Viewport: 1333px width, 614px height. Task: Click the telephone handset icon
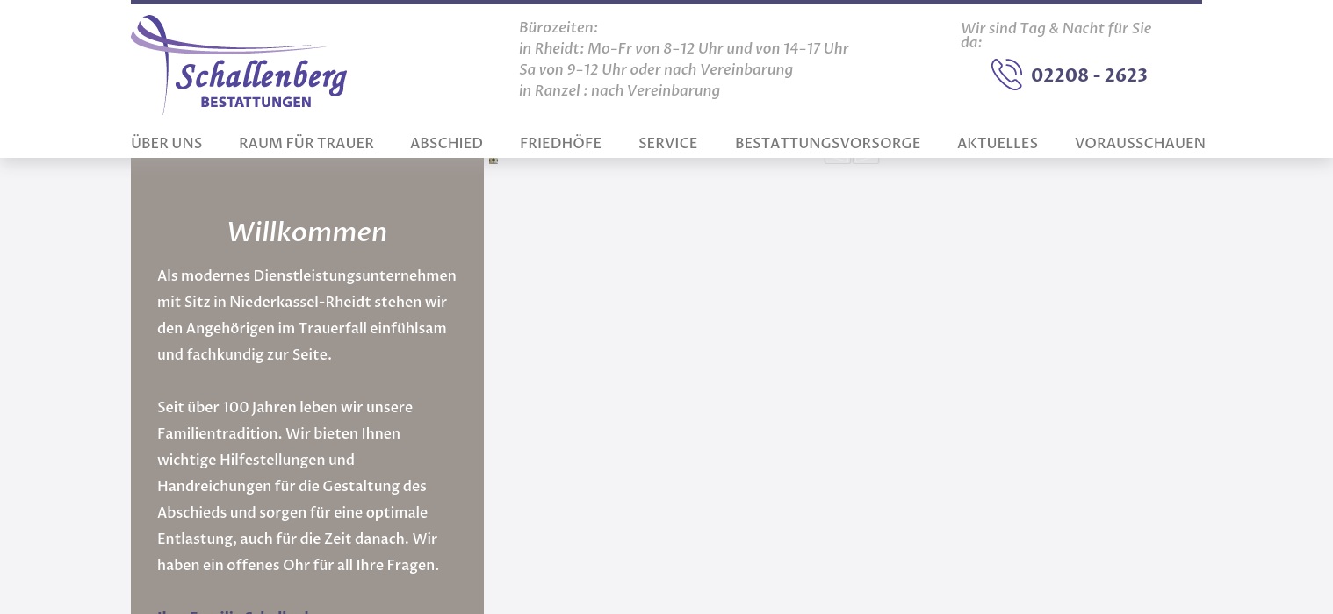tap(1006, 75)
